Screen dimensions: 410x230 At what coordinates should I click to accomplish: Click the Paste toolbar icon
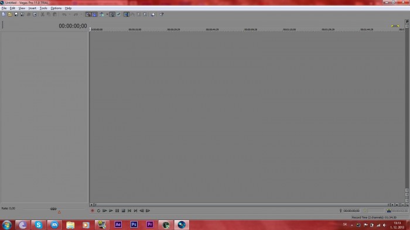[x=55, y=15]
